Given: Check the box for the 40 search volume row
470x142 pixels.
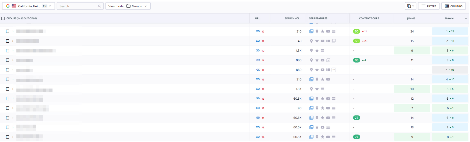Looking at the screenshot, I should [8, 41].
